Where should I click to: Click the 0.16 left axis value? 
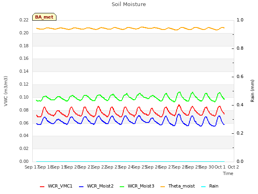tap(24, 58)
